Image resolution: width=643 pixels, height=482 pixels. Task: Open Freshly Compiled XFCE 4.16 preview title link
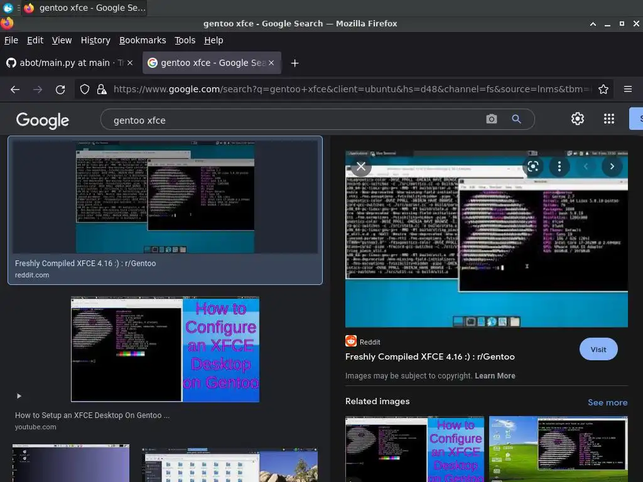coord(430,356)
